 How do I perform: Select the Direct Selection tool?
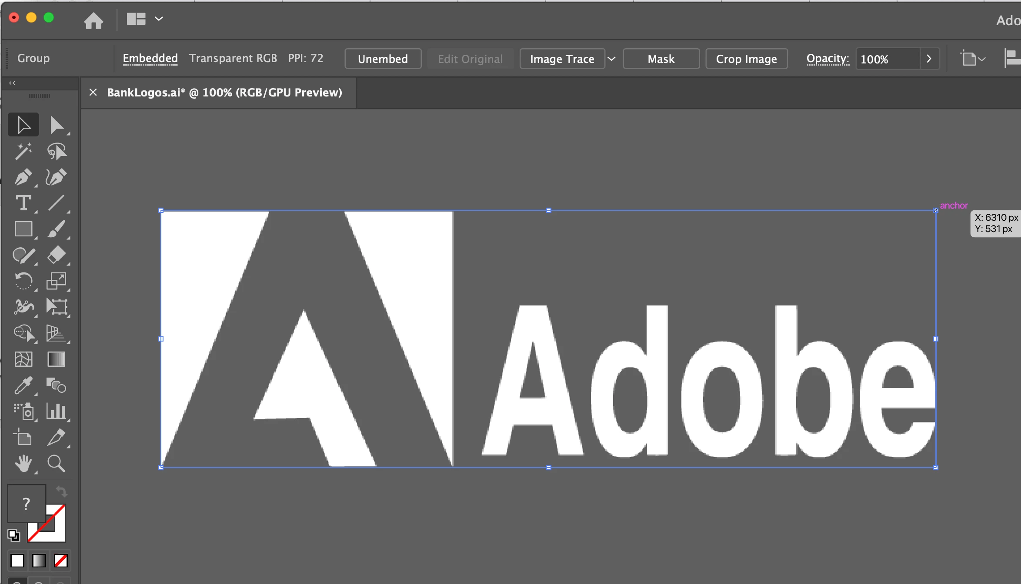pos(57,125)
